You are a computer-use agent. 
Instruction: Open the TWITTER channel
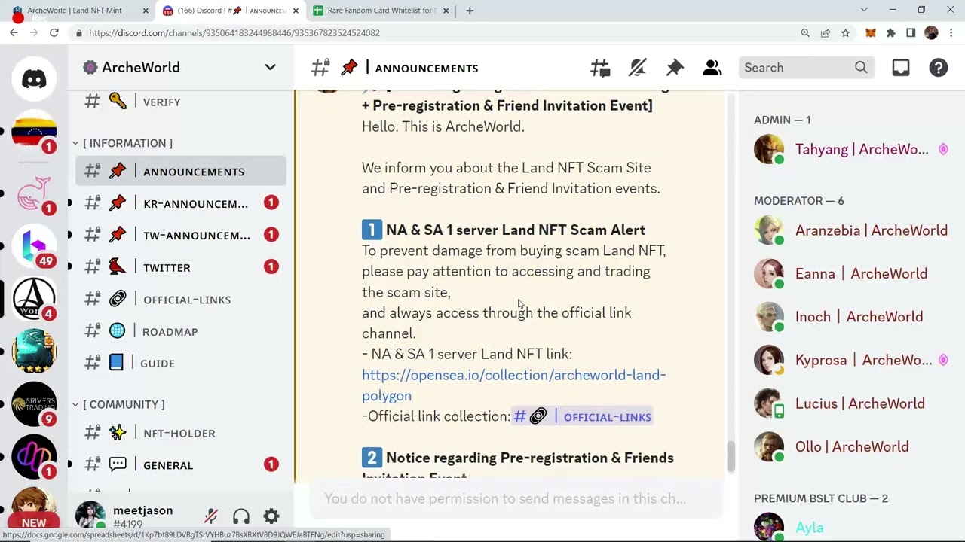pos(181,267)
